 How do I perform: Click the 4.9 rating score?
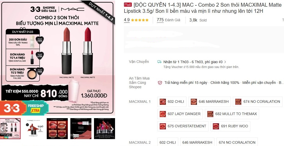coord(127,20)
